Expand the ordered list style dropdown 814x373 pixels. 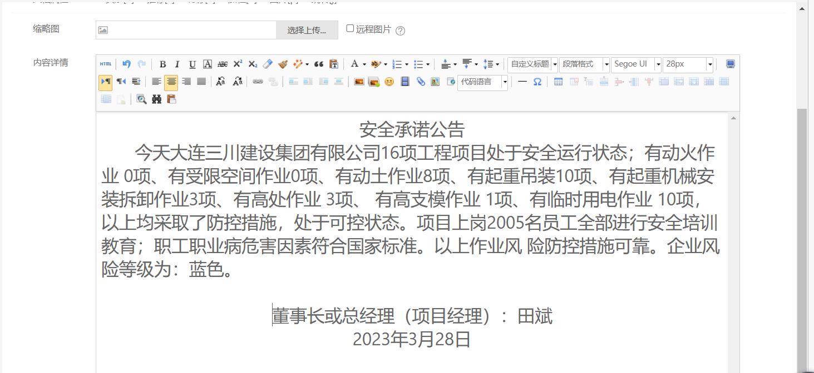[407, 65]
